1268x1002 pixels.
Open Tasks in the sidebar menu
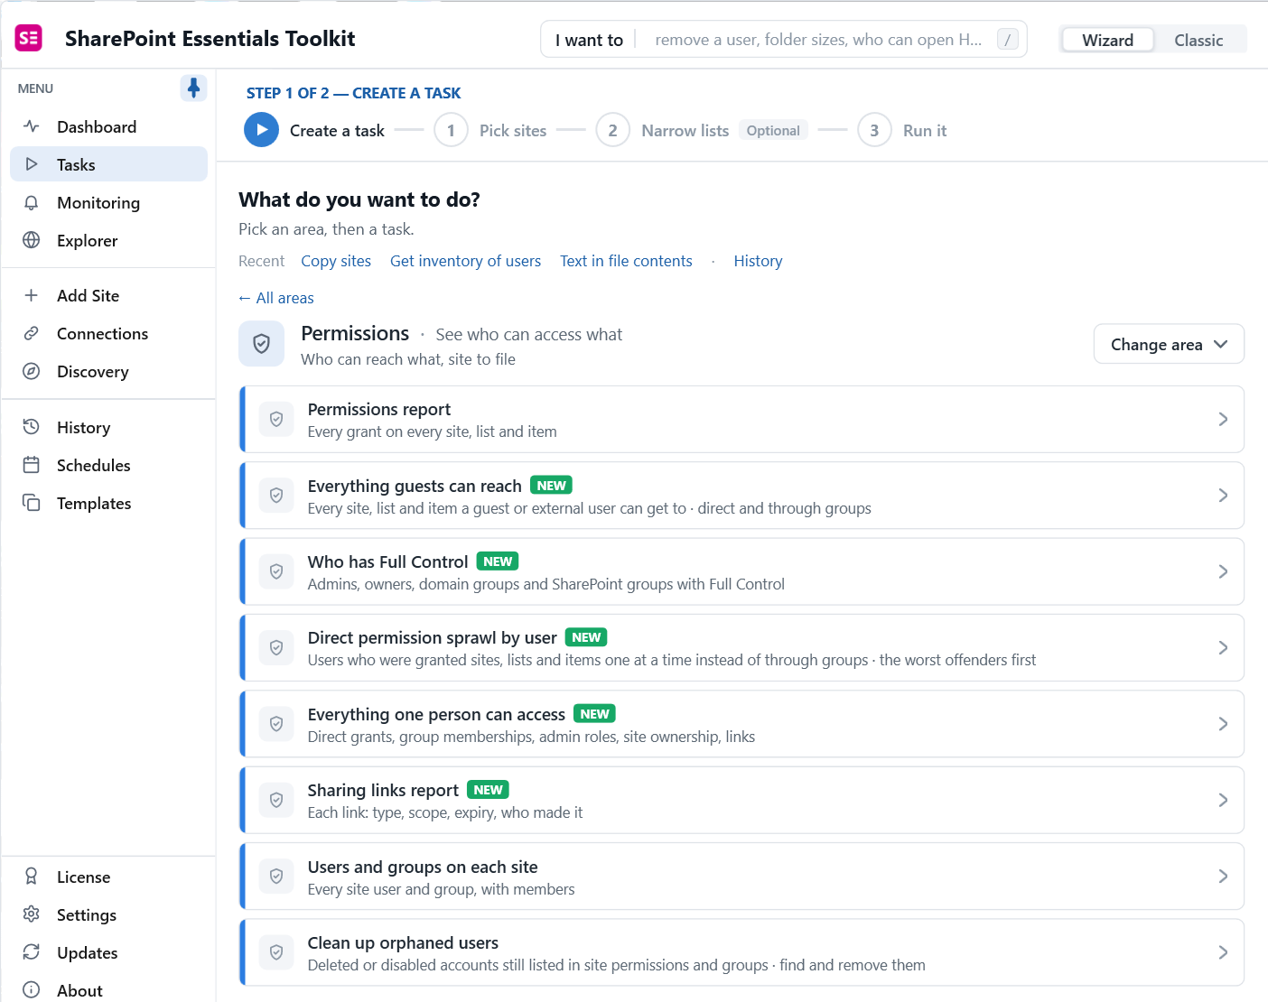[x=108, y=164]
